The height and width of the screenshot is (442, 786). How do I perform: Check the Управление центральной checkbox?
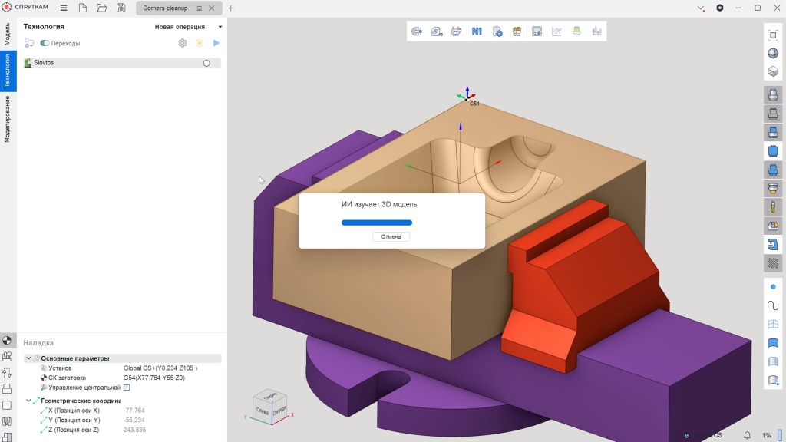[127, 388]
